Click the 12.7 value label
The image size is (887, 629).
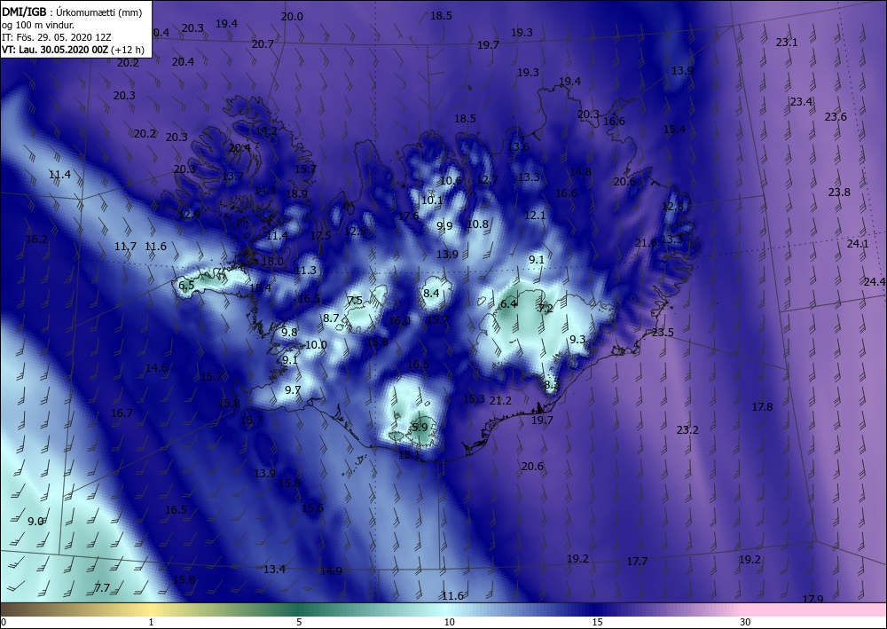pos(488,180)
